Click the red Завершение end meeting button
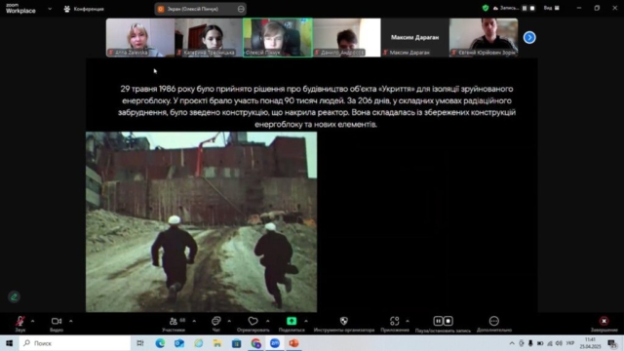The height and width of the screenshot is (351, 624). [604, 321]
